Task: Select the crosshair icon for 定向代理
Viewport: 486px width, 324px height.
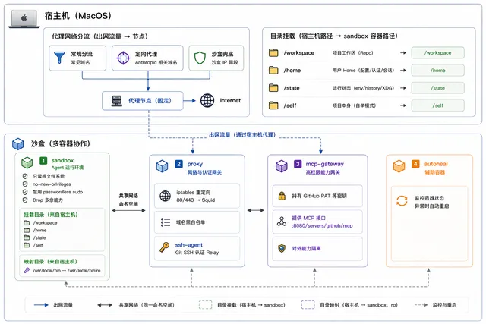Action: pyautogui.click(x=123, y=58)
